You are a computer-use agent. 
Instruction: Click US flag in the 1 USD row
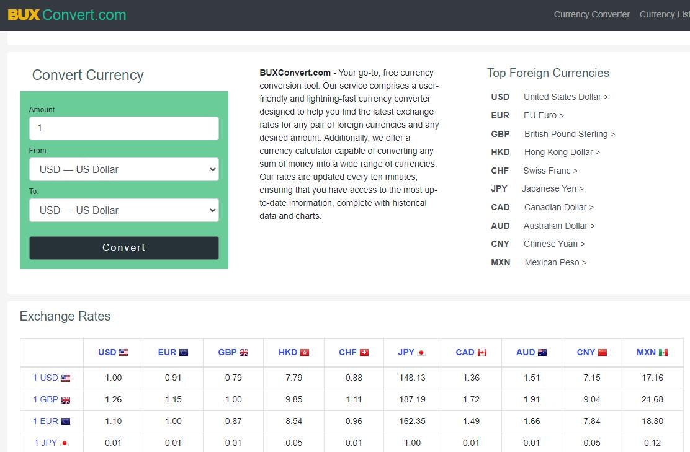[66, 379]
